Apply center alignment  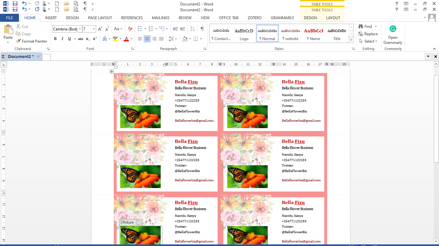pyautogui.click(x=147, y=38)
